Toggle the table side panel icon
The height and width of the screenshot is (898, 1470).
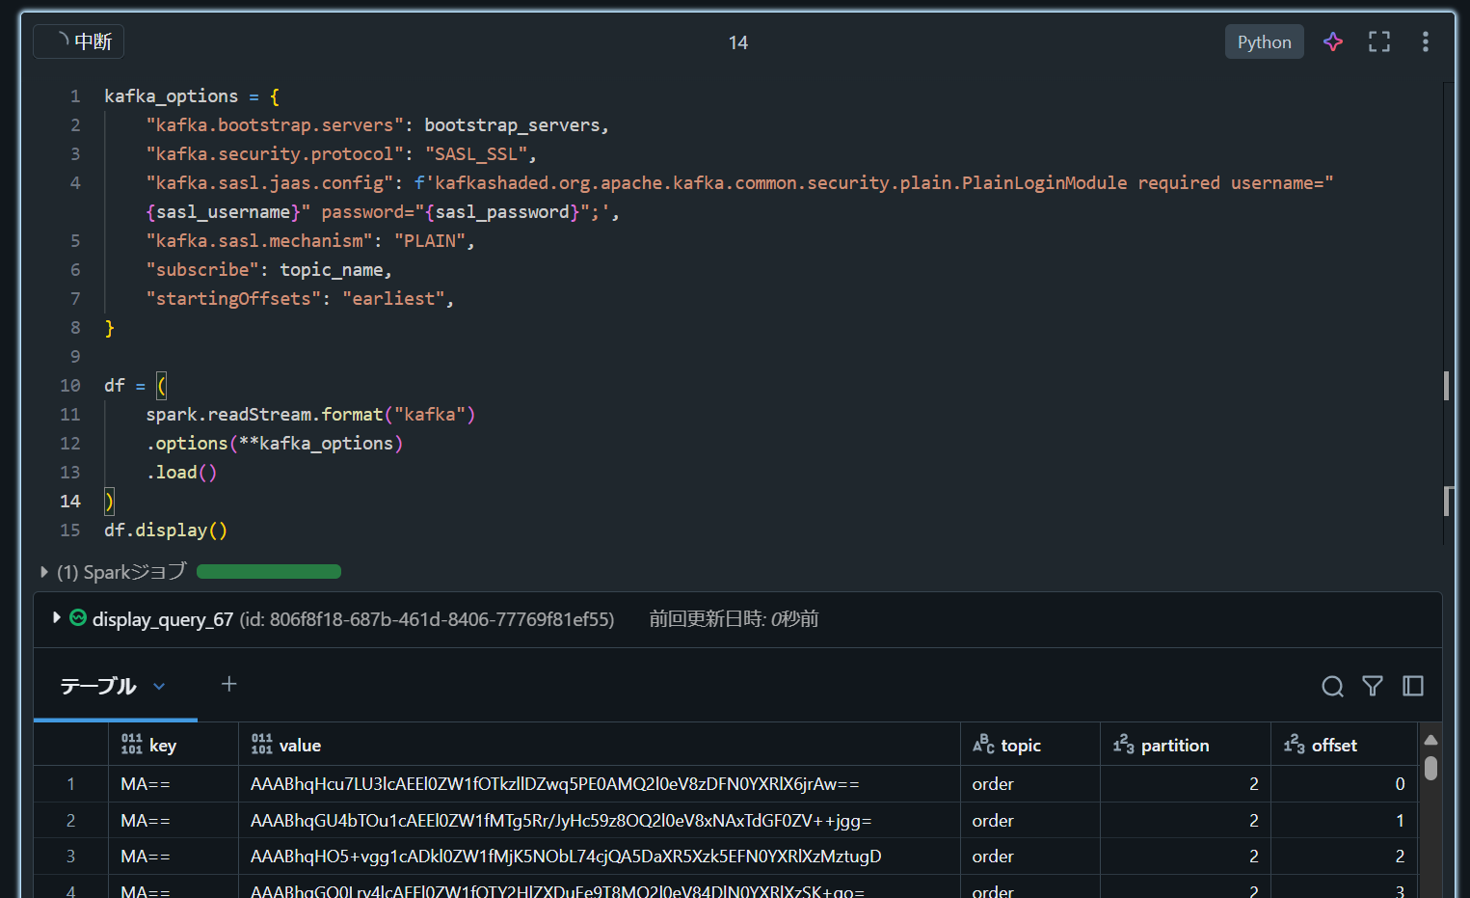1413,686
